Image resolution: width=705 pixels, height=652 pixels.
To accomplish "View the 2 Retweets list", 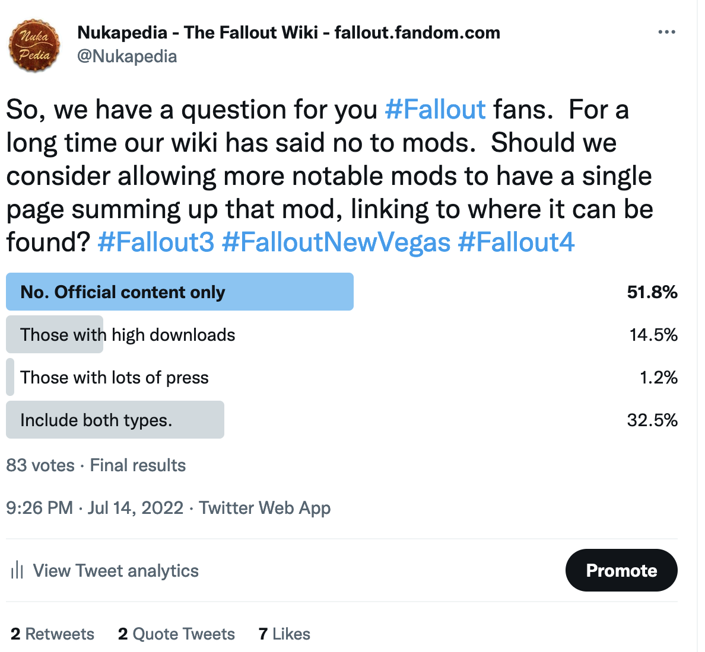I will point(52,634).
